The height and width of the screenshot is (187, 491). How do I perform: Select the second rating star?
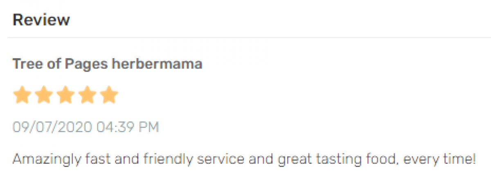click(x=44, y=95)
